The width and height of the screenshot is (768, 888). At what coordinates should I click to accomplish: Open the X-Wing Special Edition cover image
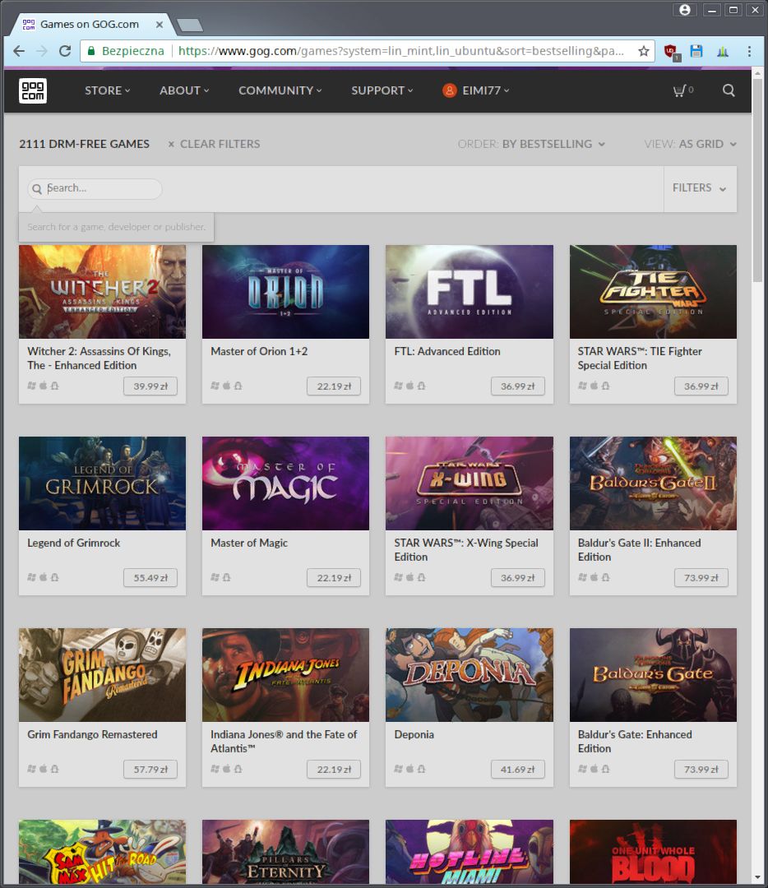(470, 483)
